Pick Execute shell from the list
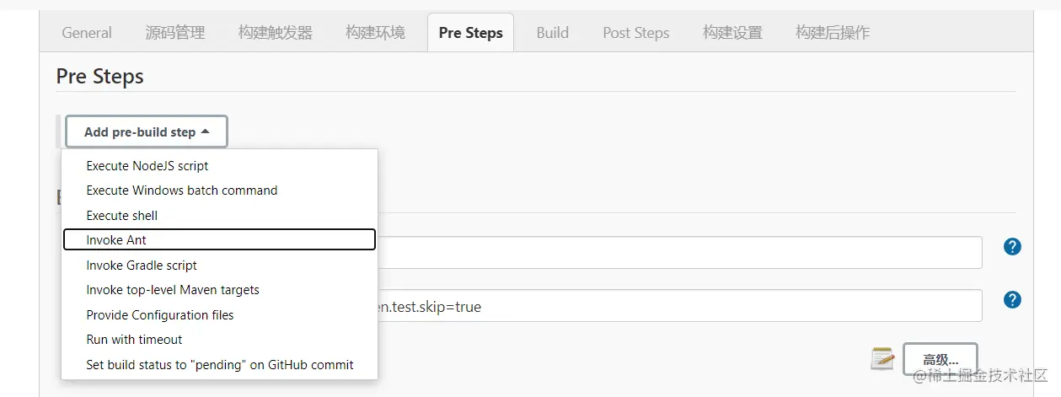This screenshot has height=397, width=1061. tap(122, 216)
